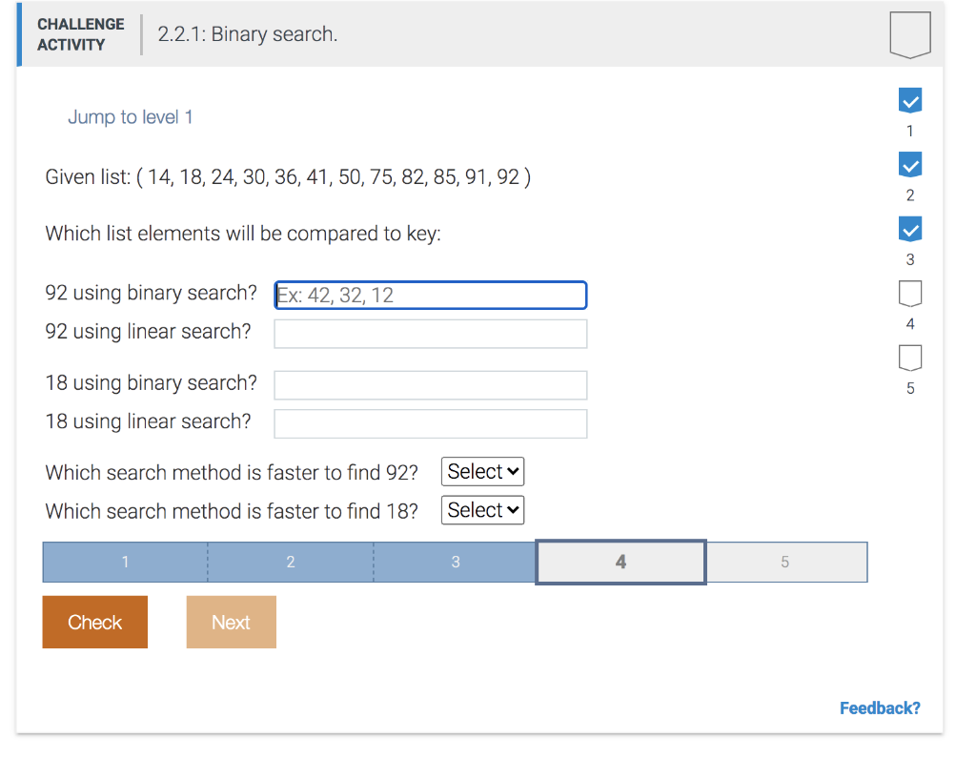The image size is (976, 759).
Task: Click the input for 18 using linear search
Action: pyautogui.click(x=430, y=422)
